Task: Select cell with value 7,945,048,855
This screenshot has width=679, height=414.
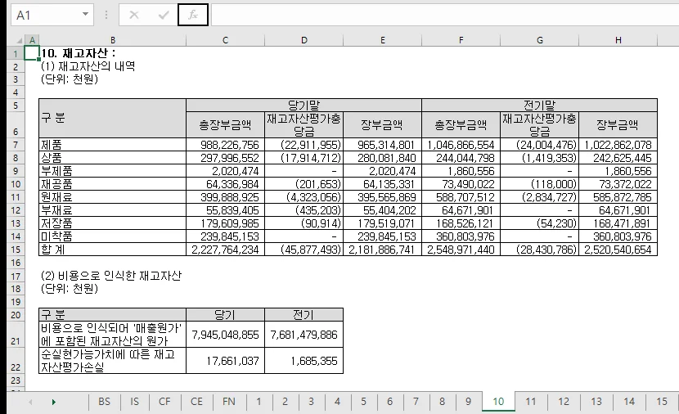Action: coord(225,335)
